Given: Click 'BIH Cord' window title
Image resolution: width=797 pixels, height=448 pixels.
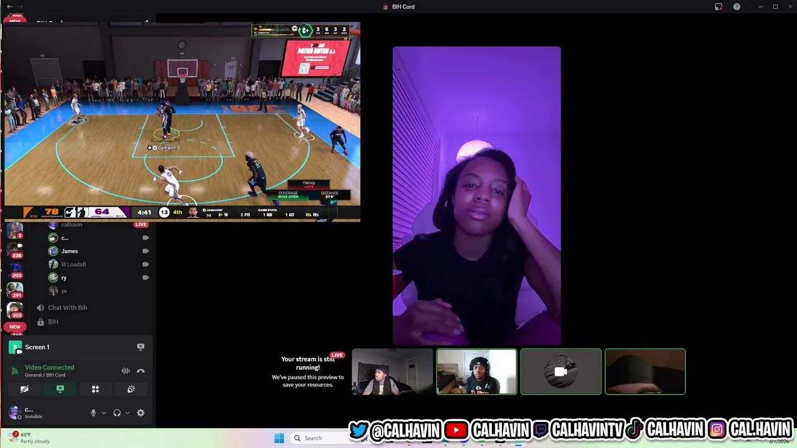Looking at the screenshot, I should click(403, 7).
